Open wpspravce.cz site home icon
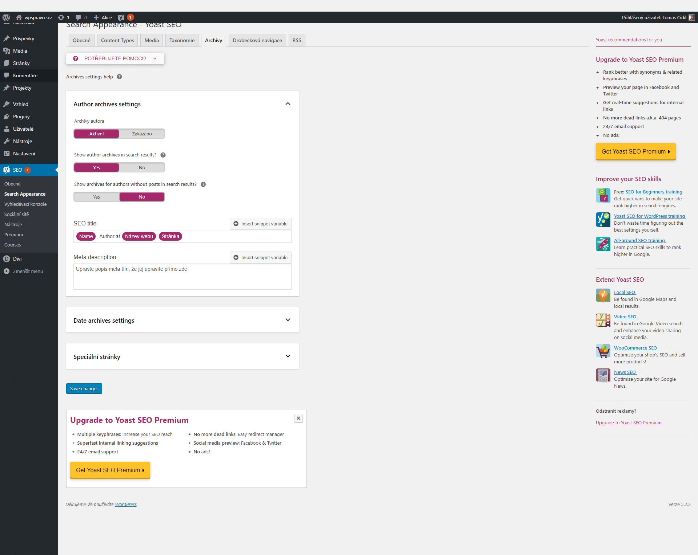This screenshot has width=698, height=555. [x=19, y=17]
